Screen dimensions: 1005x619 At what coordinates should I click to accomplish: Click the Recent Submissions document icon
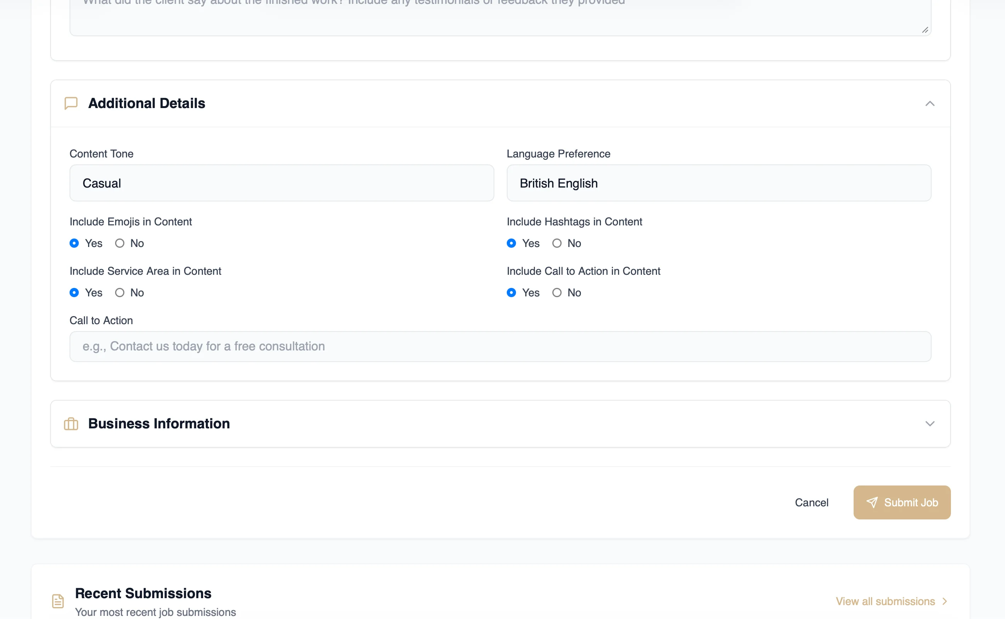[58, 601]
